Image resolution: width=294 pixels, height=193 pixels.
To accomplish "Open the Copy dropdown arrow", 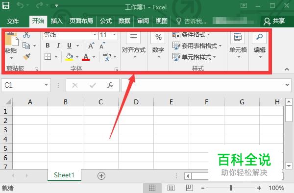I will coord(34,46).
